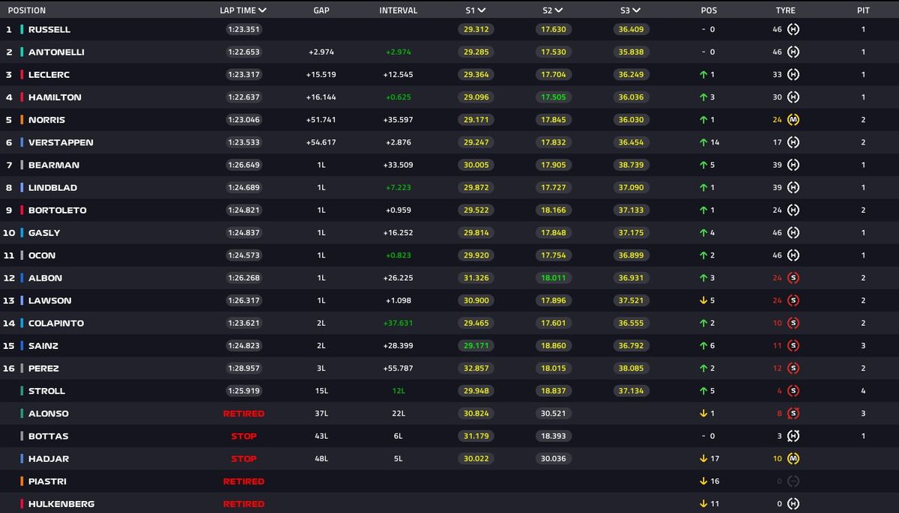
Task: Click Leclerc's red team color bar
Action: click(x=22, y=75)
